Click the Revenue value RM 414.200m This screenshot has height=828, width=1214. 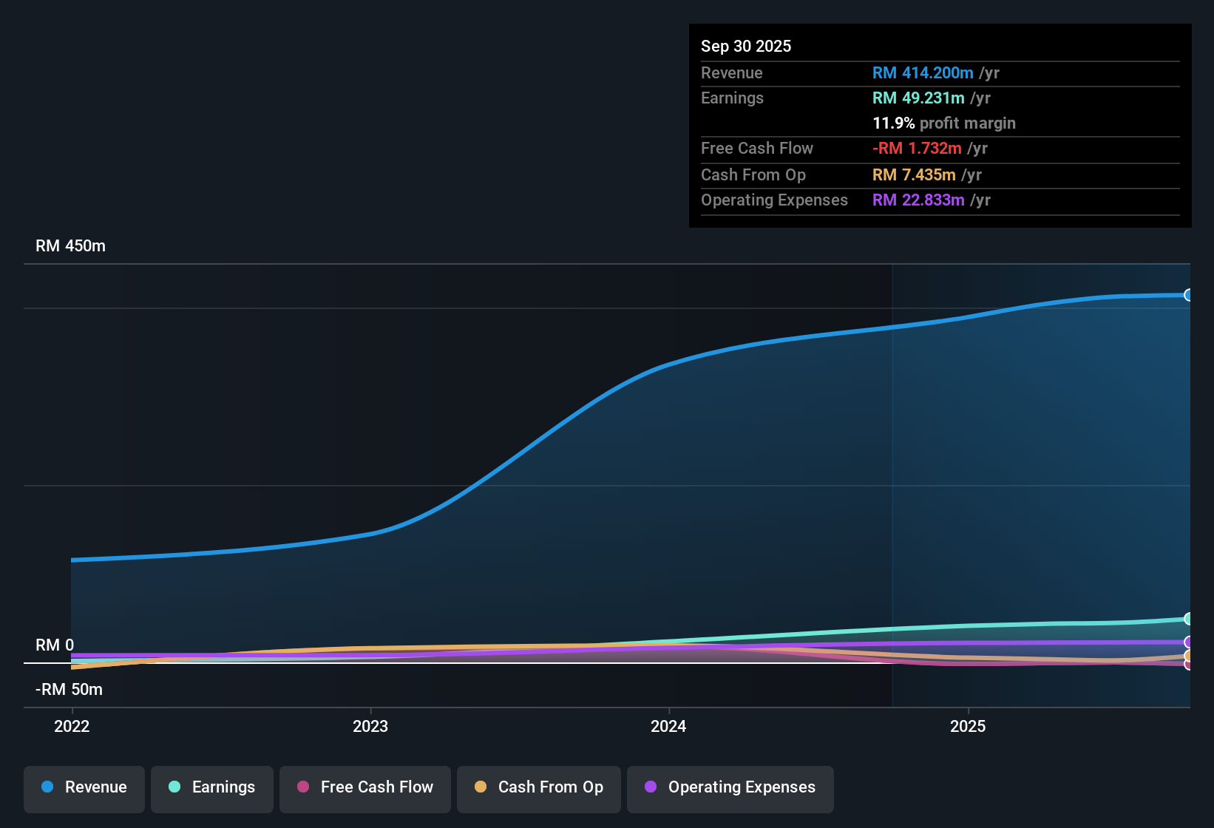click(923, 72)
